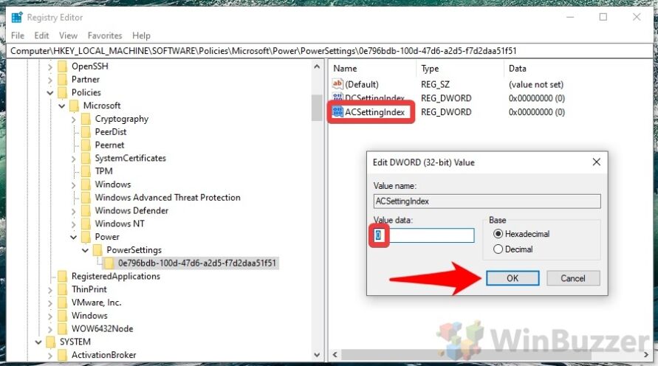Click the SystemCertificates folder icon
Image resolution: width=658 pixels, height=366 pixels.
86,158
